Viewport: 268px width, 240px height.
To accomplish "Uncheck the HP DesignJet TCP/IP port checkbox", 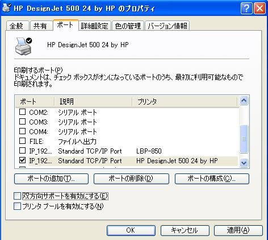I will 23,160.
